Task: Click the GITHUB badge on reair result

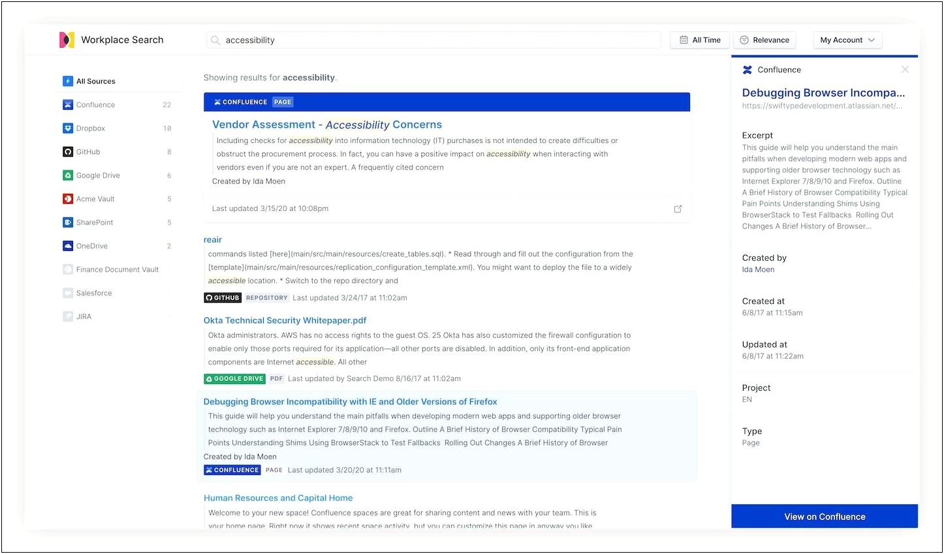Action: click(x=223, y=298)
